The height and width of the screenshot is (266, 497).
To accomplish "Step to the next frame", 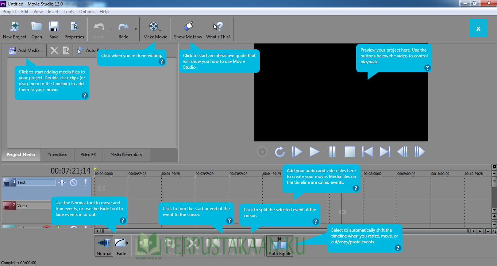I will click(x=420, y=152).
